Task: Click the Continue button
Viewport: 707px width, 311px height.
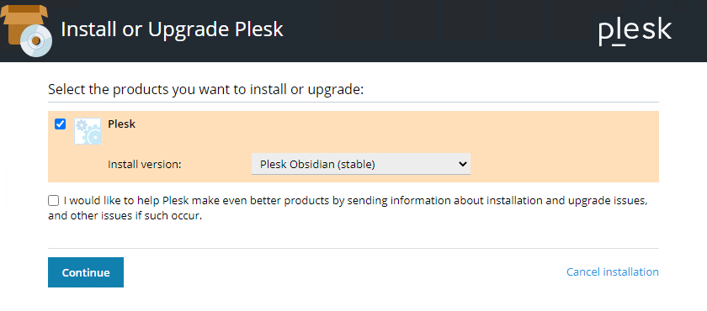Action: [86, 272]
